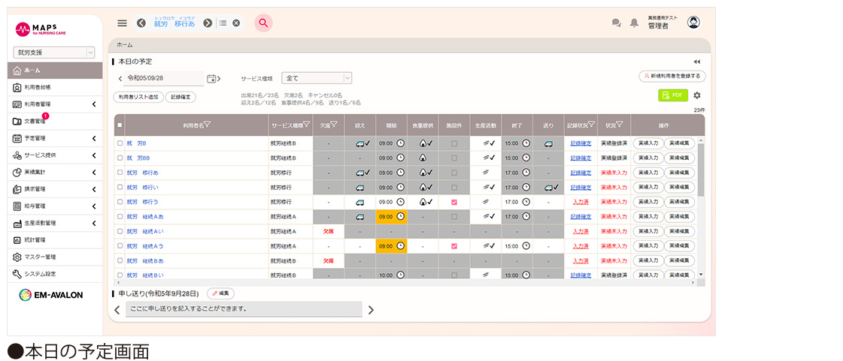Click the 記録確定 button above table
This screenshot has height=361, width=843.
[180, 97]
